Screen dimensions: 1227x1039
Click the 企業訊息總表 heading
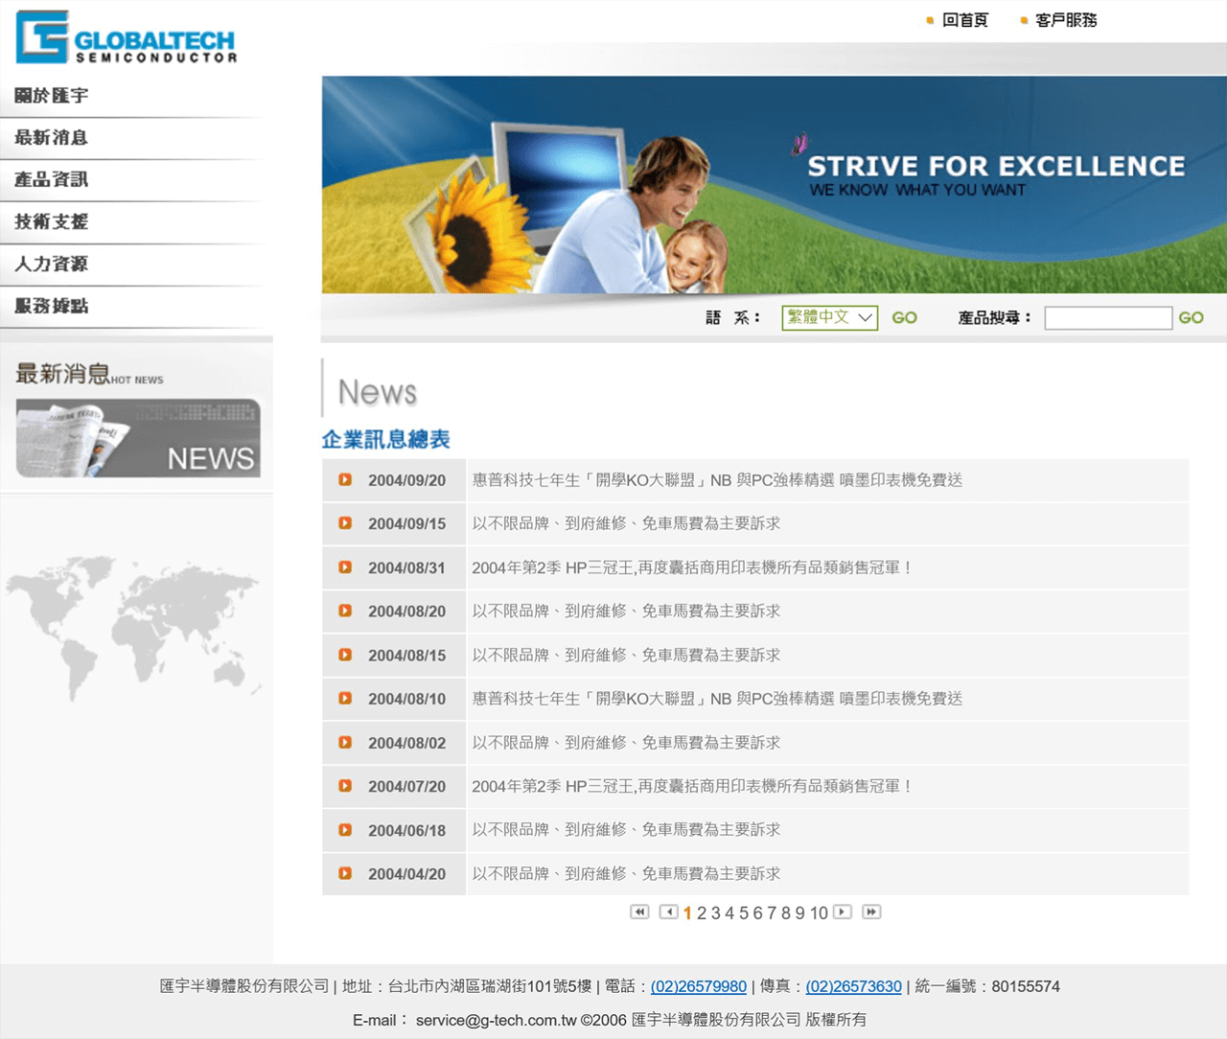(x=385, y=439)
